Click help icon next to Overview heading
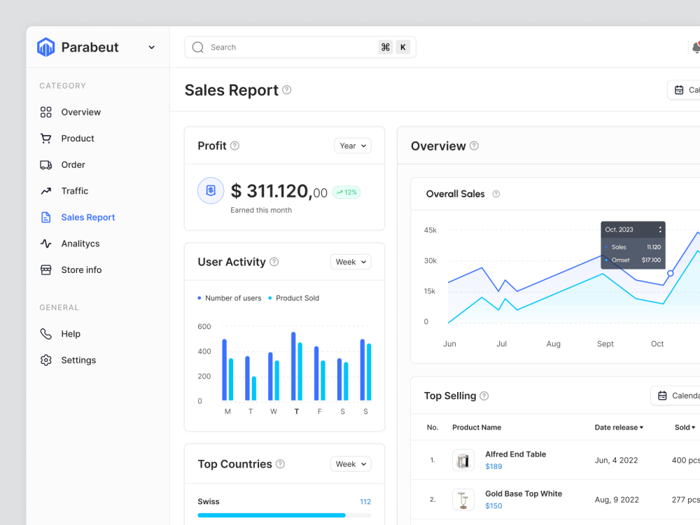 tap(475, 146)
